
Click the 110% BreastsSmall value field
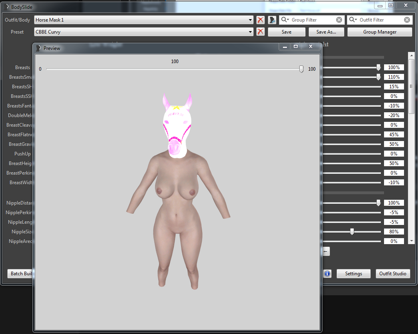click(x=394, y=77)
